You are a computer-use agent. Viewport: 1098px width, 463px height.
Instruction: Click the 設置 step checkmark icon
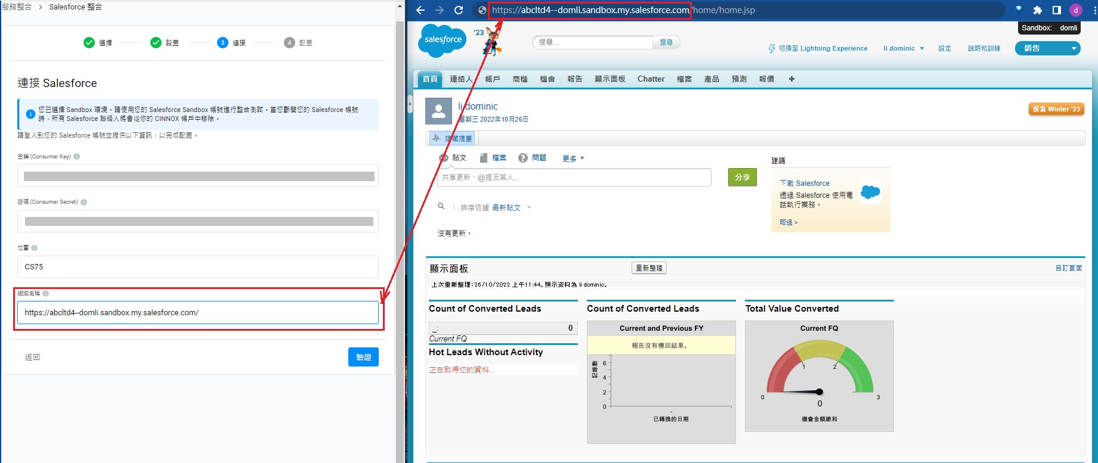click(x=156, y=42)
